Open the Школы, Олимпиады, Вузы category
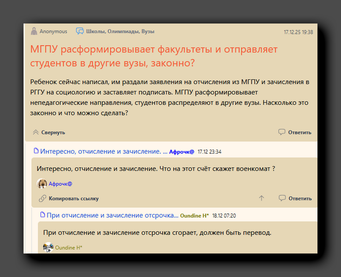 [120, 31]
